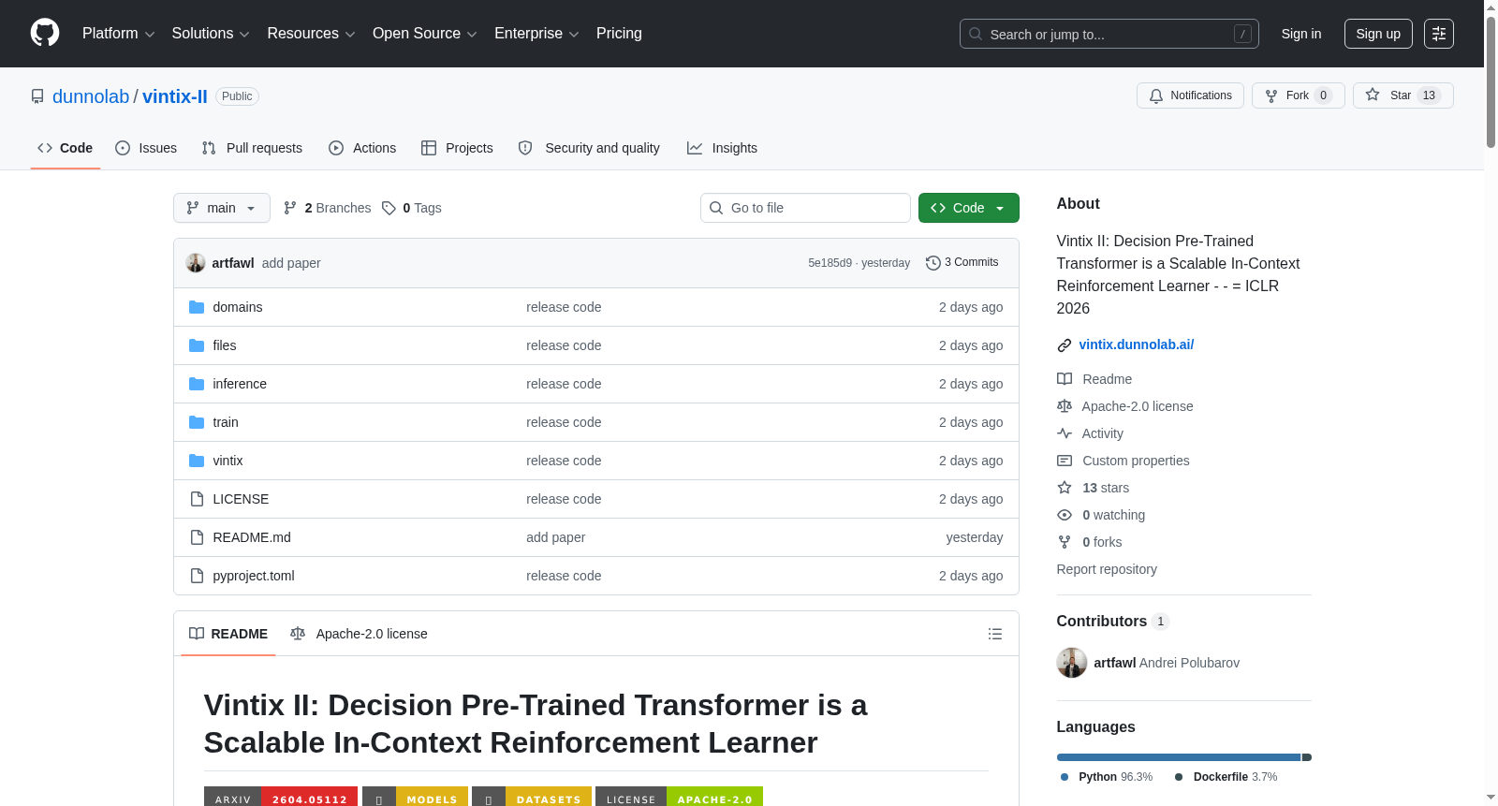Select the domains folder icon

(197, 307)
